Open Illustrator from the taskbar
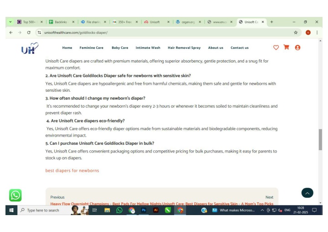 click(x=156, y=210)
